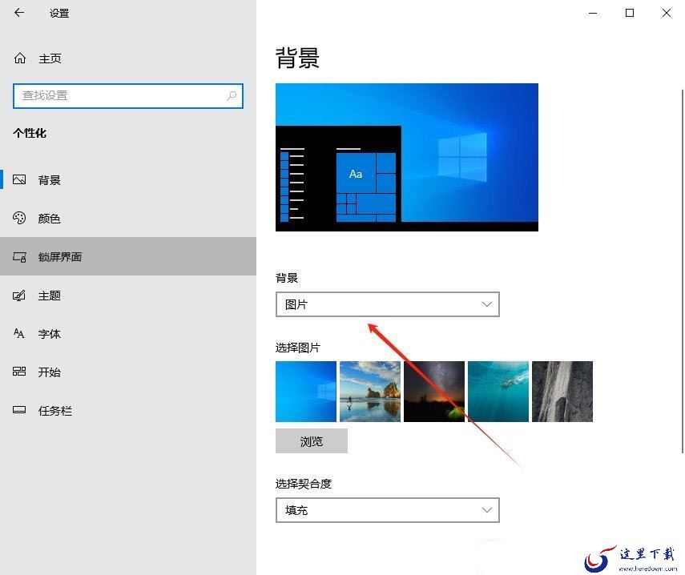This screenshot has height=575, width=685.
Task: Expand the 选择契合度 dropdown showing 填充
Action: [388, 510]
